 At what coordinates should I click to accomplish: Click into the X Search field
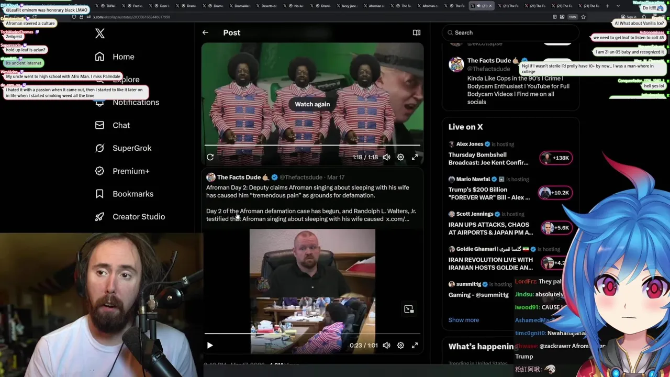pos(510,32)
